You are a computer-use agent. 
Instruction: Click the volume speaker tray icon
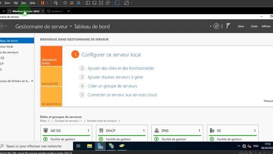[x=249, y=146]
